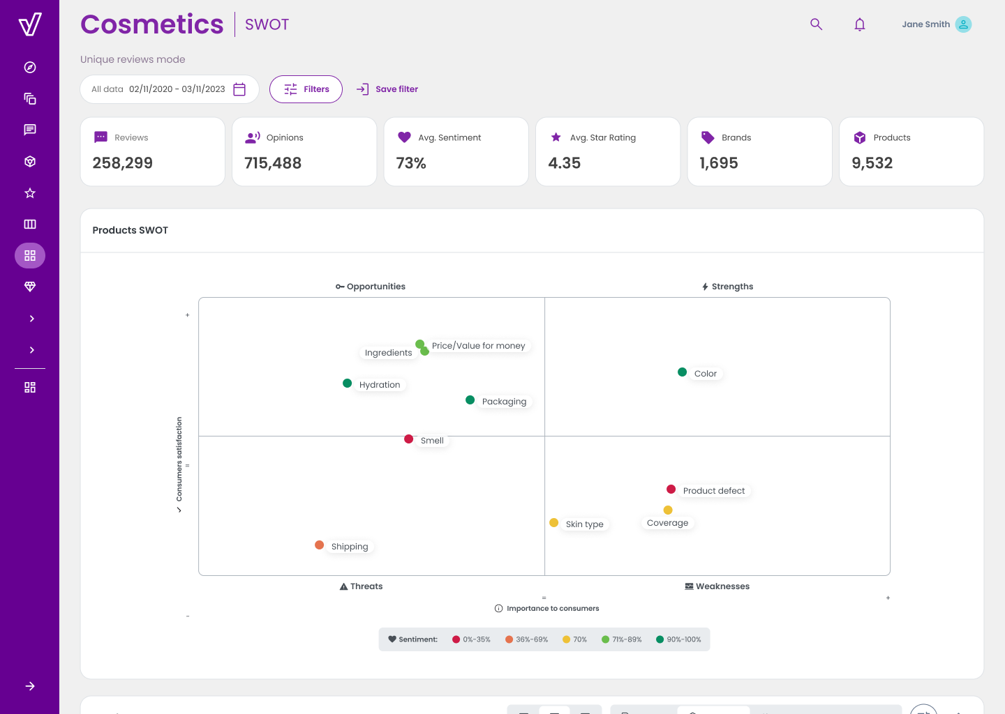The image size is (1005, 714).
Task: Click the Ingredients data point label
Action: 388,353
